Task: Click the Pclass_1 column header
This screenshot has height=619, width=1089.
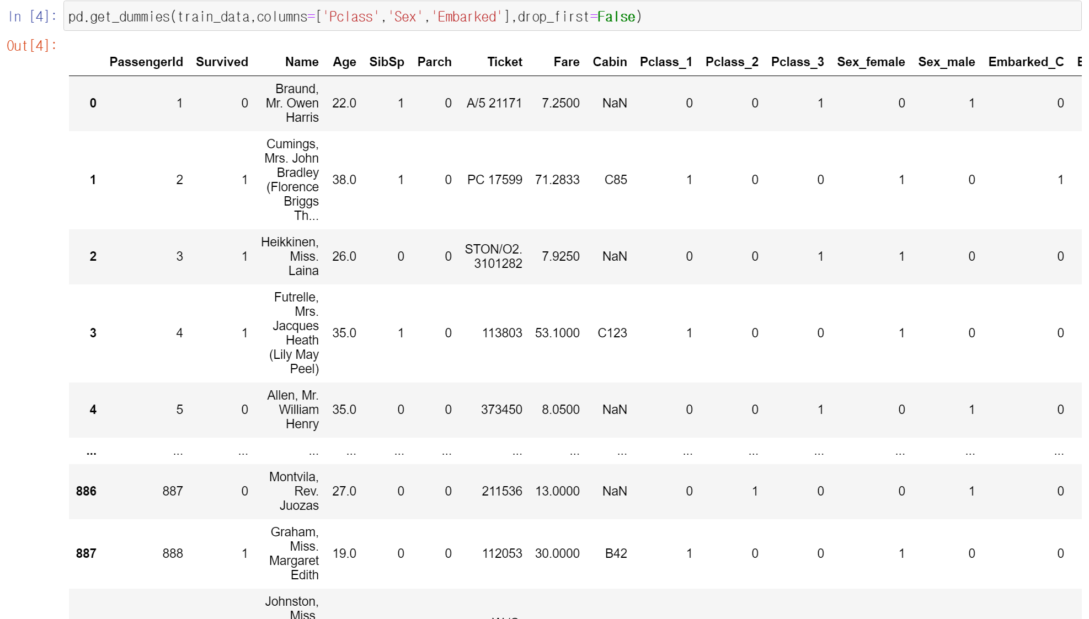Action: 665,62
